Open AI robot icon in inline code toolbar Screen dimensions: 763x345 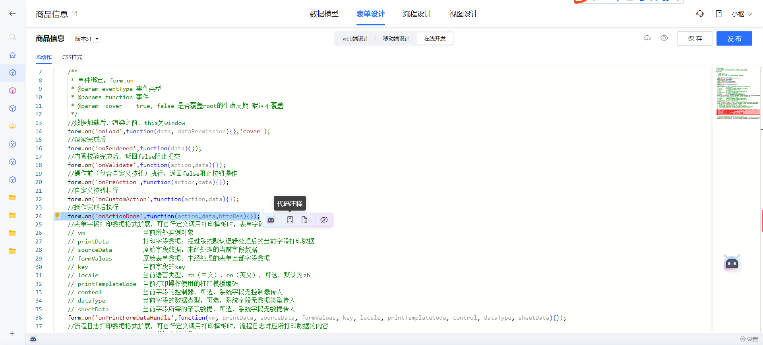coord(271,220)
